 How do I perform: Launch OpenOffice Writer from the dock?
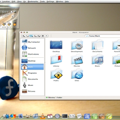87,116
